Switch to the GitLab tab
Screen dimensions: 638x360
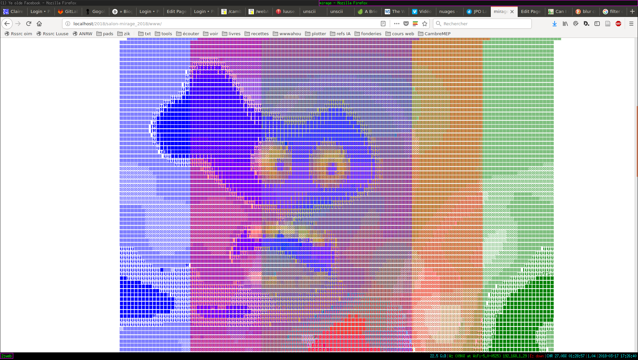coord(68,11)
